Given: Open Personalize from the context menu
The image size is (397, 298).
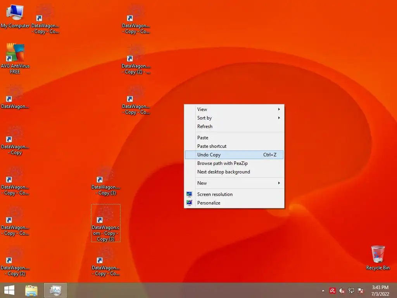Looking at the screenshot, I should click(234, 203).
